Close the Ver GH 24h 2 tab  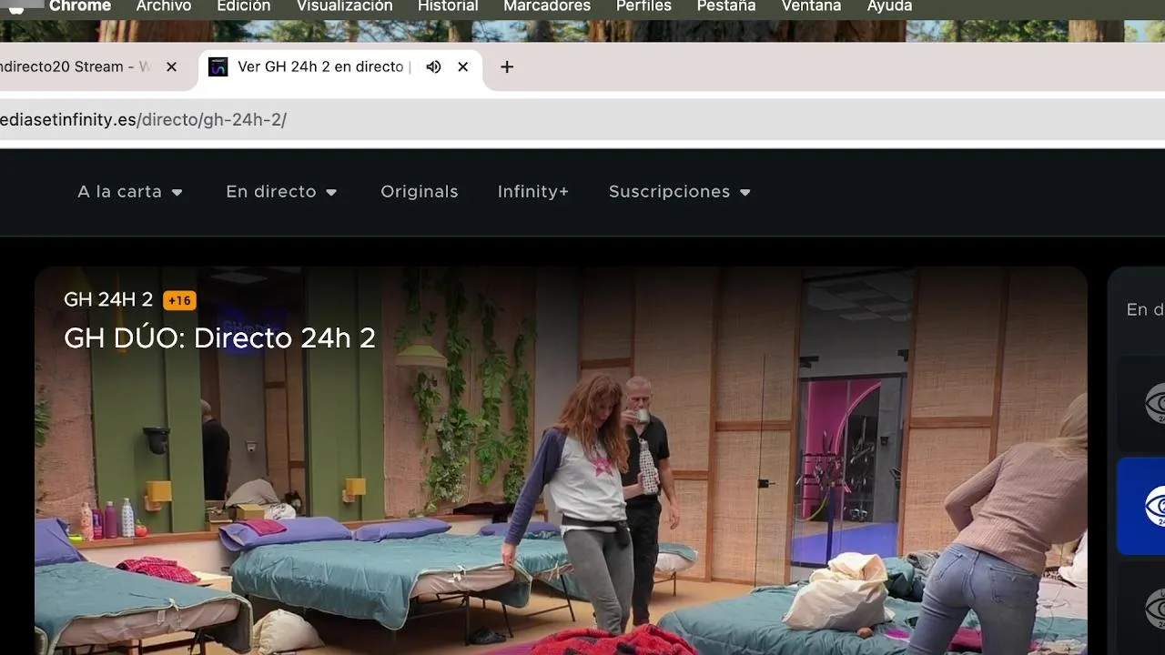tap(462, 66)
